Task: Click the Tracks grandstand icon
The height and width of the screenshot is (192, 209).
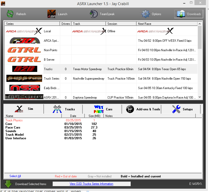Action: (57, 109)
